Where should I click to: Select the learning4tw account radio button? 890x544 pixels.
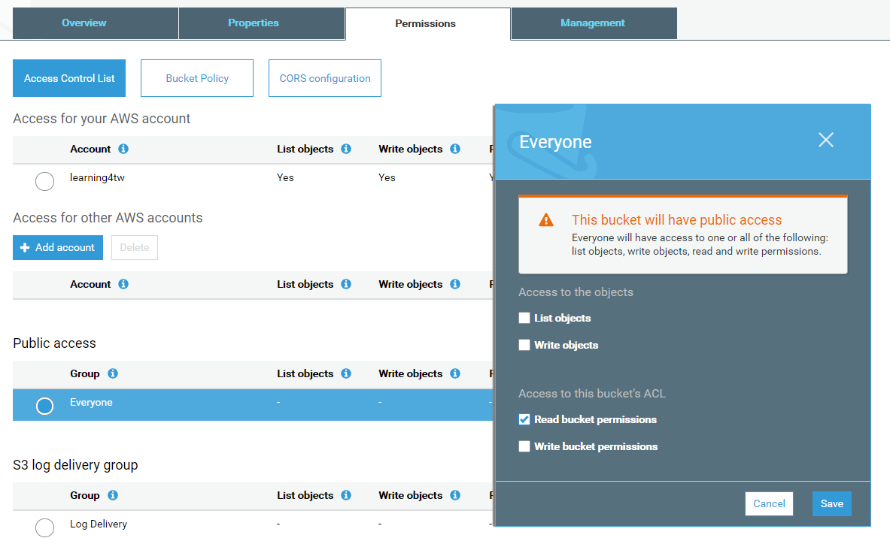coord(44,181)
